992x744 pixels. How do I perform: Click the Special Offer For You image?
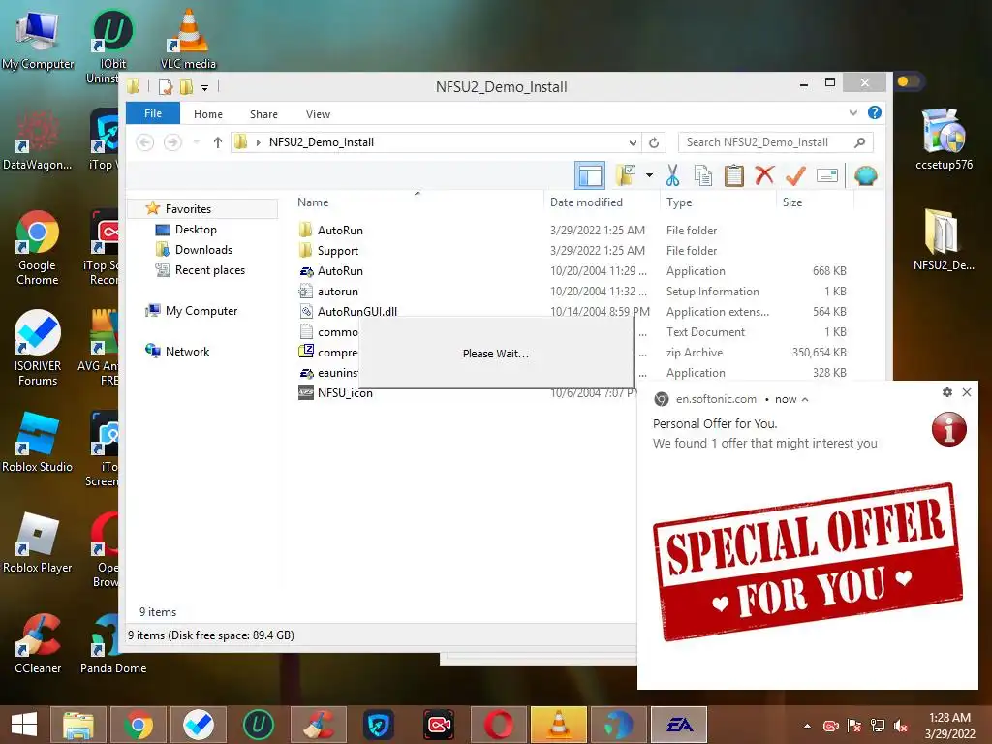click(x=807, y=563)
